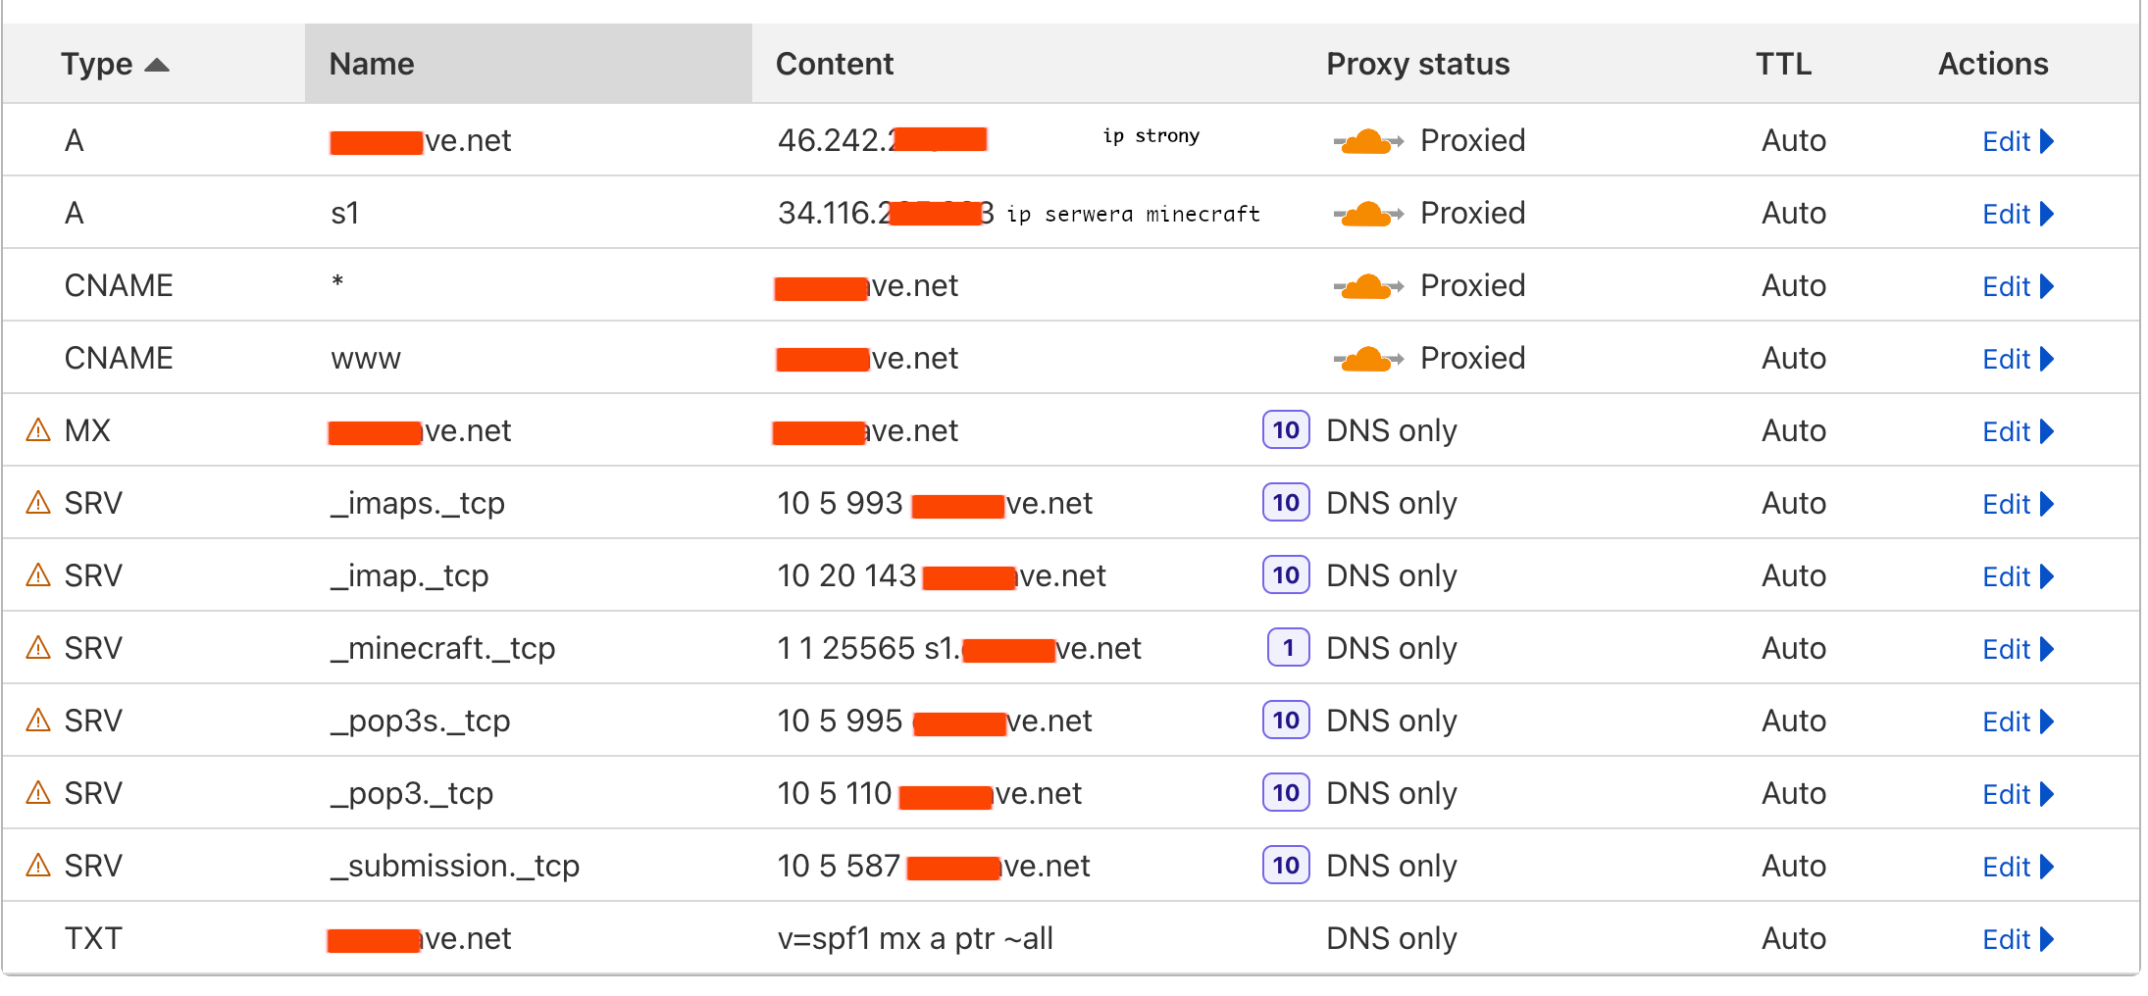Click the warning icon on _imaps._tcp SRV row
The height and width of the screenshot is (996, 2148).
(x=38, y=503)
